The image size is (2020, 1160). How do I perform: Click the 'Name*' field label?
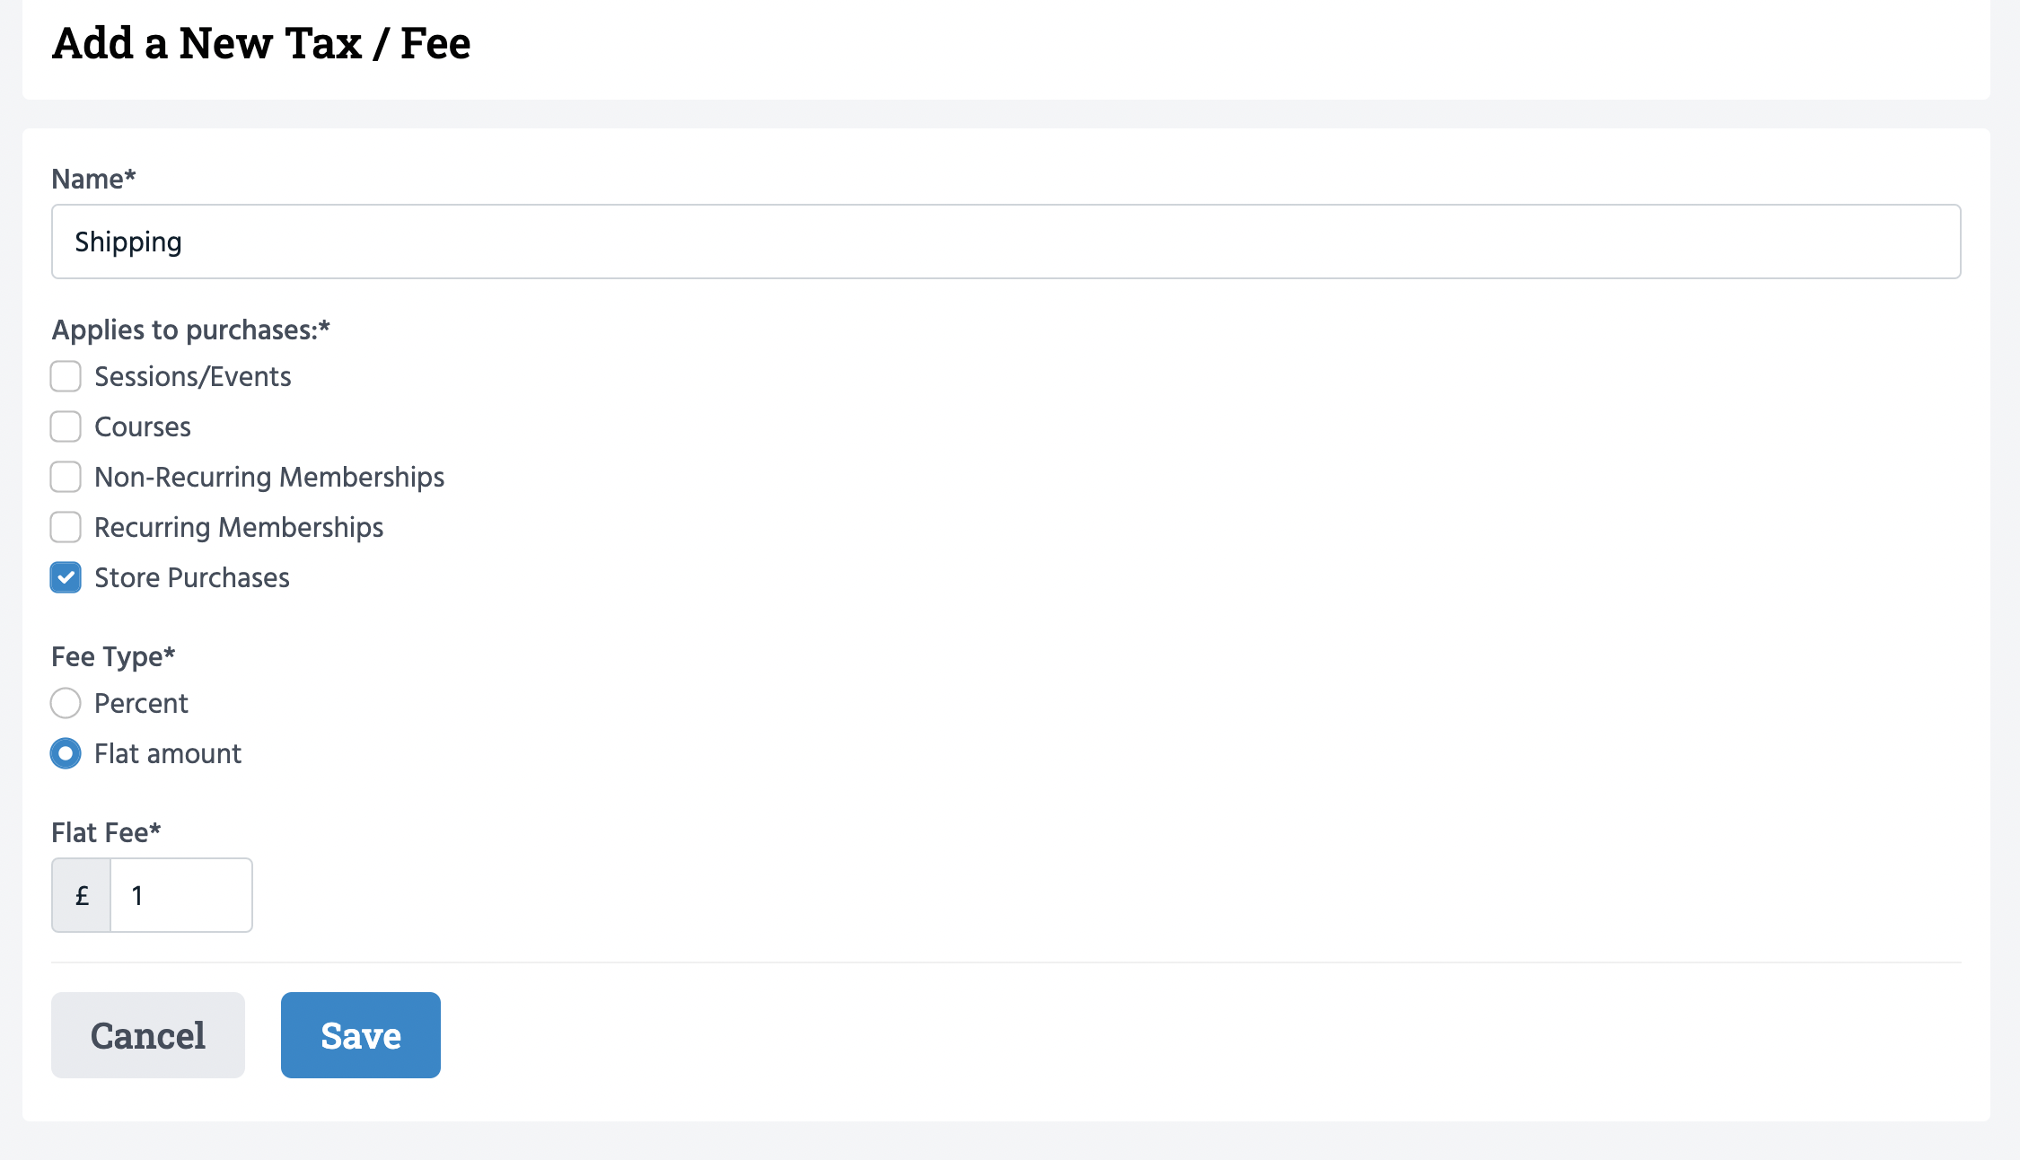pyautogui.click(x=93, y=180)
